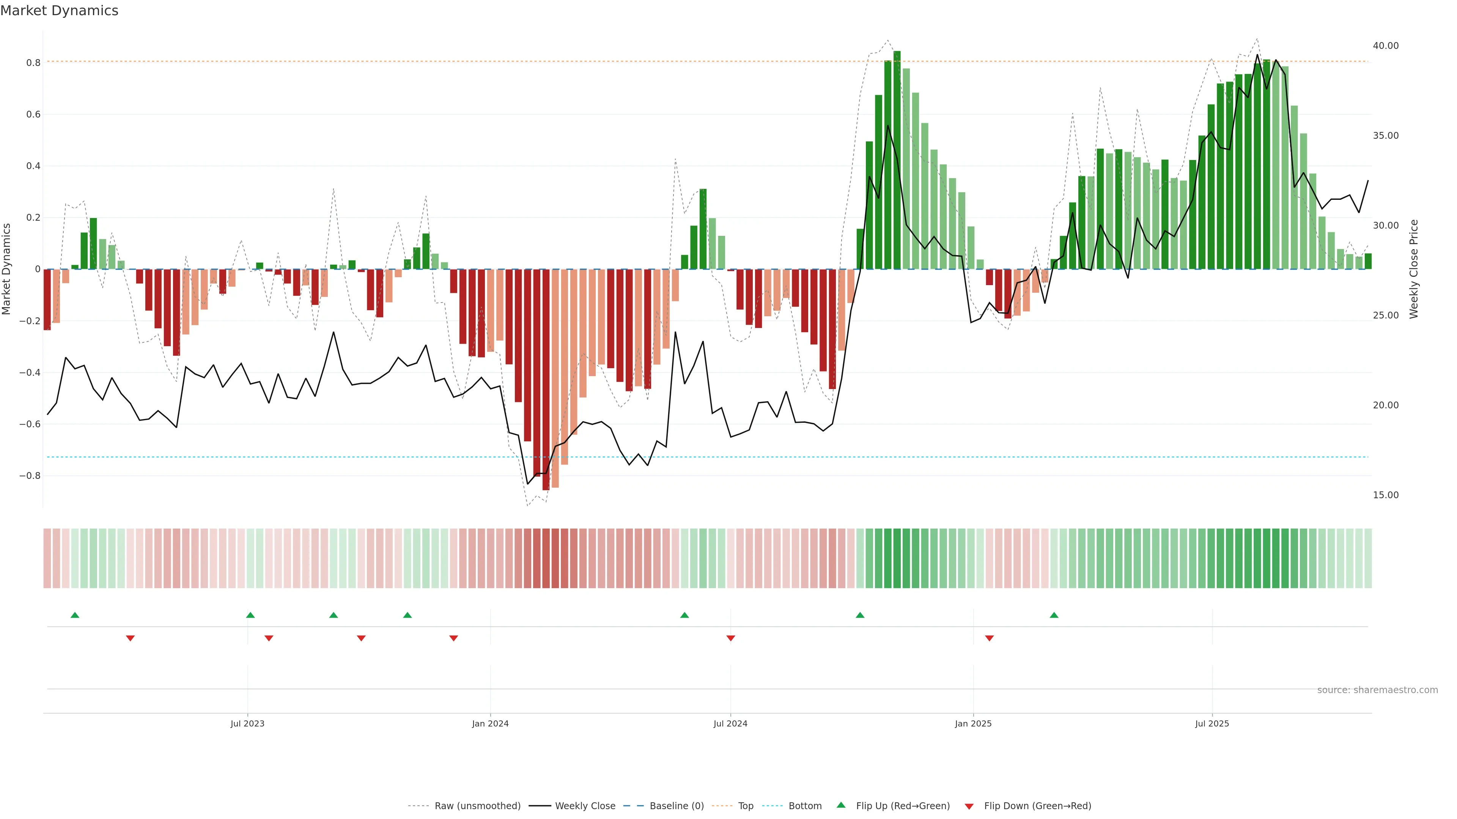1457x819 pixels.
Task: Click the Flip Up legend triangle icon
Action: pos(840,805)
